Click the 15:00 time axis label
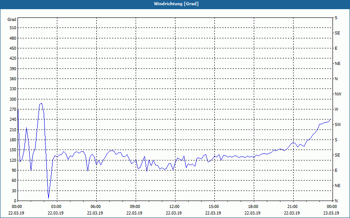Screen dimensions: 350x218 pyautogui.click(x=214, y=207)
